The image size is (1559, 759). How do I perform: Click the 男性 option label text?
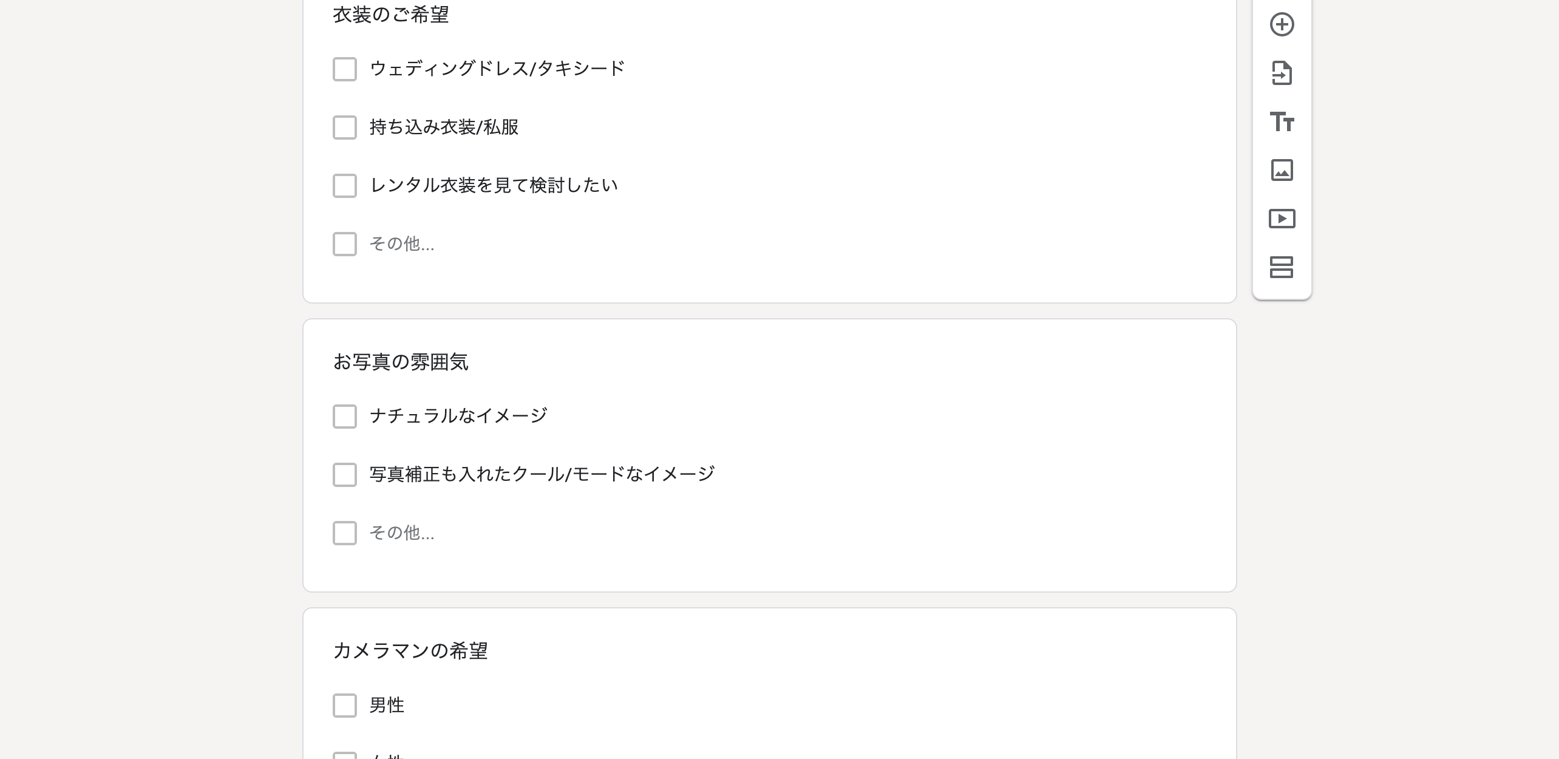[387, 706]
